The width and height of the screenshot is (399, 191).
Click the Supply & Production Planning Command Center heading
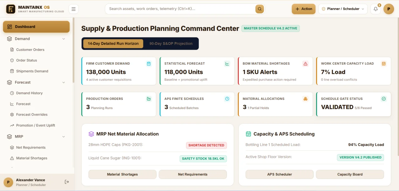pyautogui.click(x=160, y=28)
